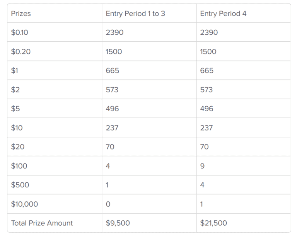The image size is (297, 240).
Task: Select the Entry Period 1 to 3 header
Action: pos(135,14)
